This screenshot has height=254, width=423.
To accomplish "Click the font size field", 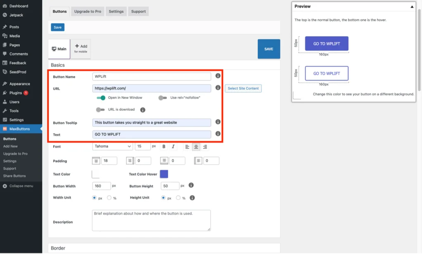I will [143, 147].
